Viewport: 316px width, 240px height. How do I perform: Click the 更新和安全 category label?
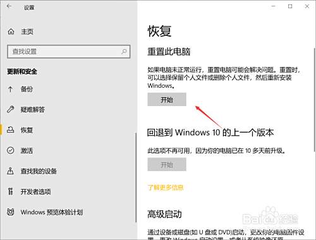[22, 71]
